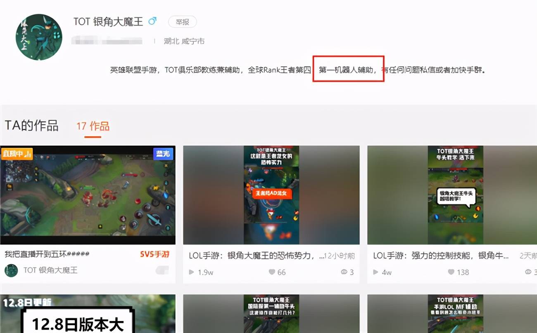Open TOT 银角大魔王 author name under live card
Screen dimensions: 537x333
pyautogui.click(x=50, y=270)
